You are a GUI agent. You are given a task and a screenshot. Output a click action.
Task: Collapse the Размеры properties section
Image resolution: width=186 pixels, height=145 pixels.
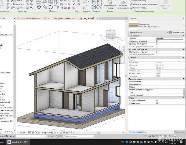pyautogui.click(x=184, y=57)
